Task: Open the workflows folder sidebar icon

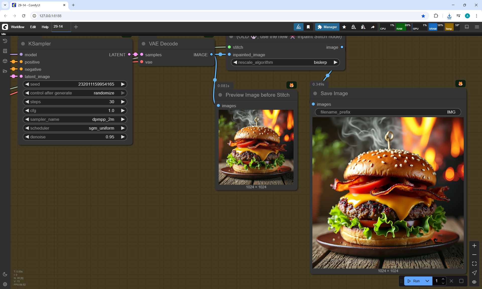Action: (5, 71)
